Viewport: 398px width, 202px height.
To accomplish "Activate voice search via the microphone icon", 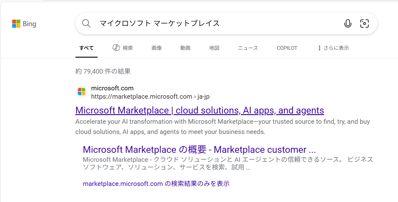I will coord(348,23).
